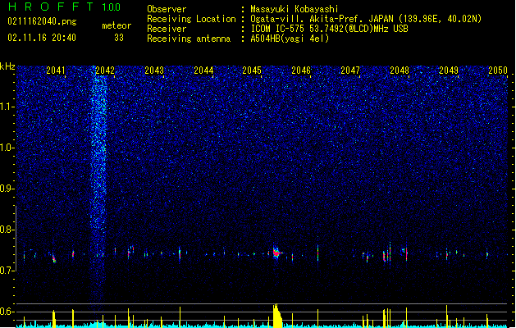Click the observer name Masayuki Kobayashi
This screenshot has width=516, height=328.
pos(295,9)
